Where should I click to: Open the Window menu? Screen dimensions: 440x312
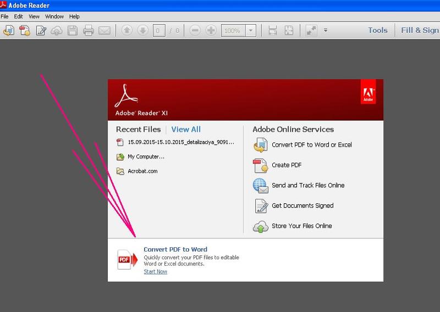(54, 16)
